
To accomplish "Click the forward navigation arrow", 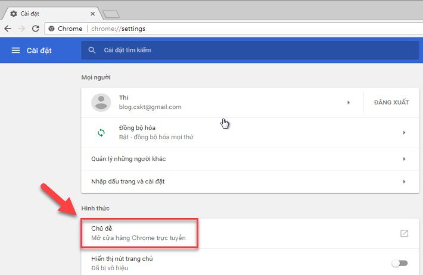I will point(21,29).
